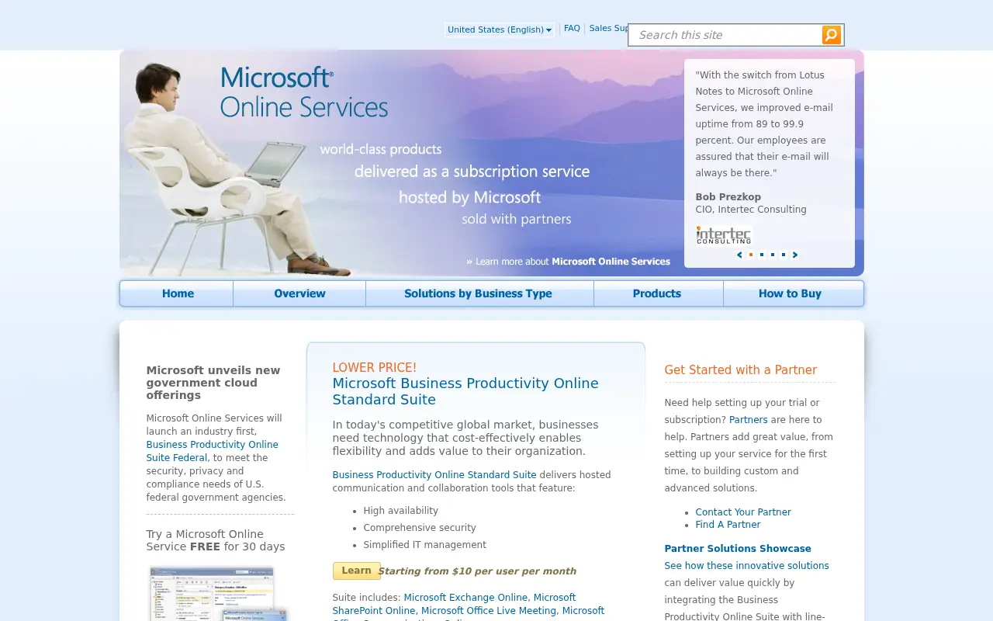Open the Contact Your Partner link

point(743,512)
